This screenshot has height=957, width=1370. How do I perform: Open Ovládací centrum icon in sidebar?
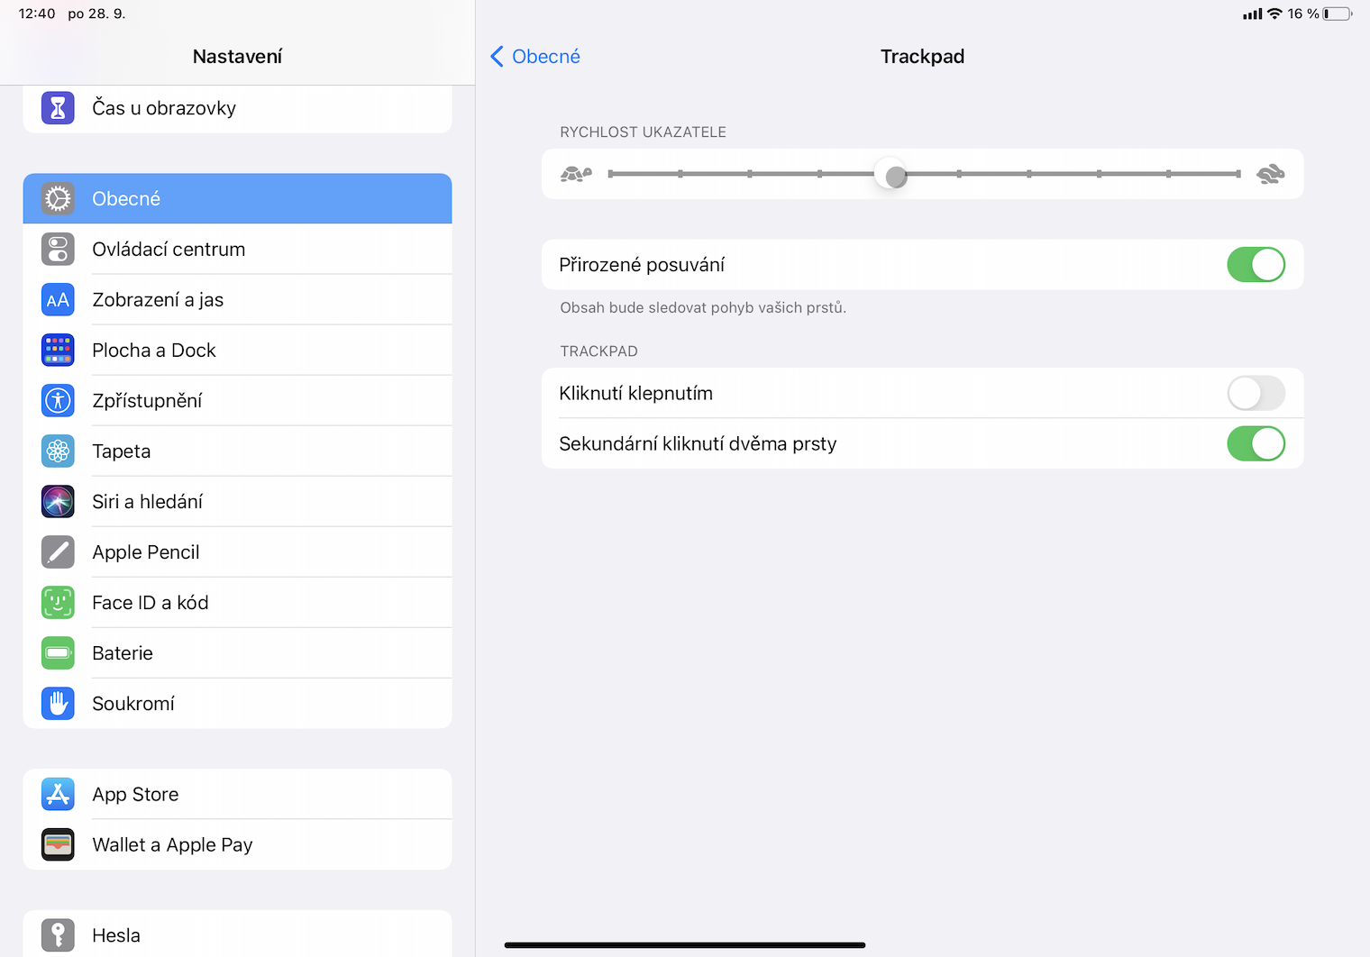coord(58,250)
